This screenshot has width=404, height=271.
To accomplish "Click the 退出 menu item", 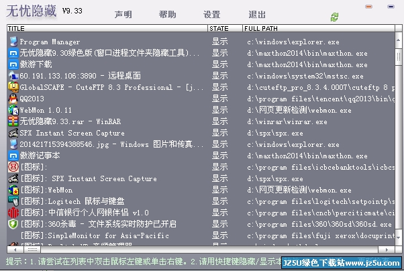I will [257, 15].
